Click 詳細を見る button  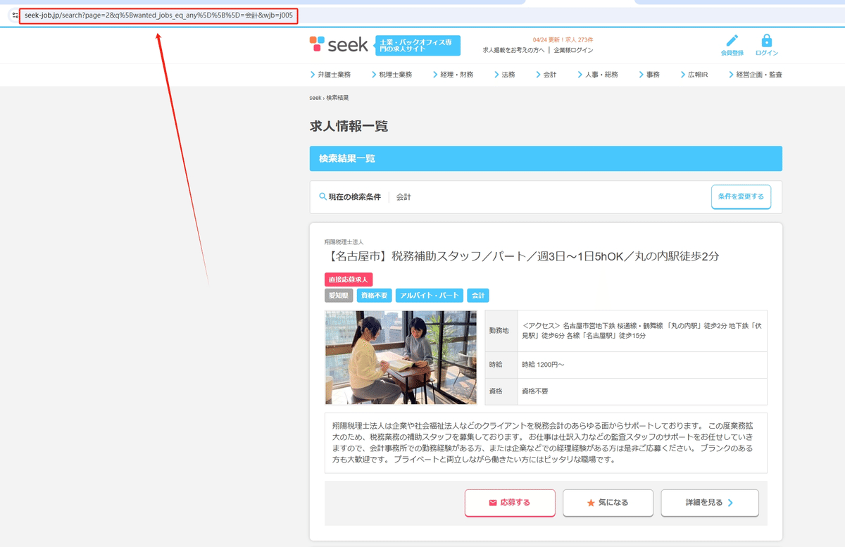[x=710, y=503]
